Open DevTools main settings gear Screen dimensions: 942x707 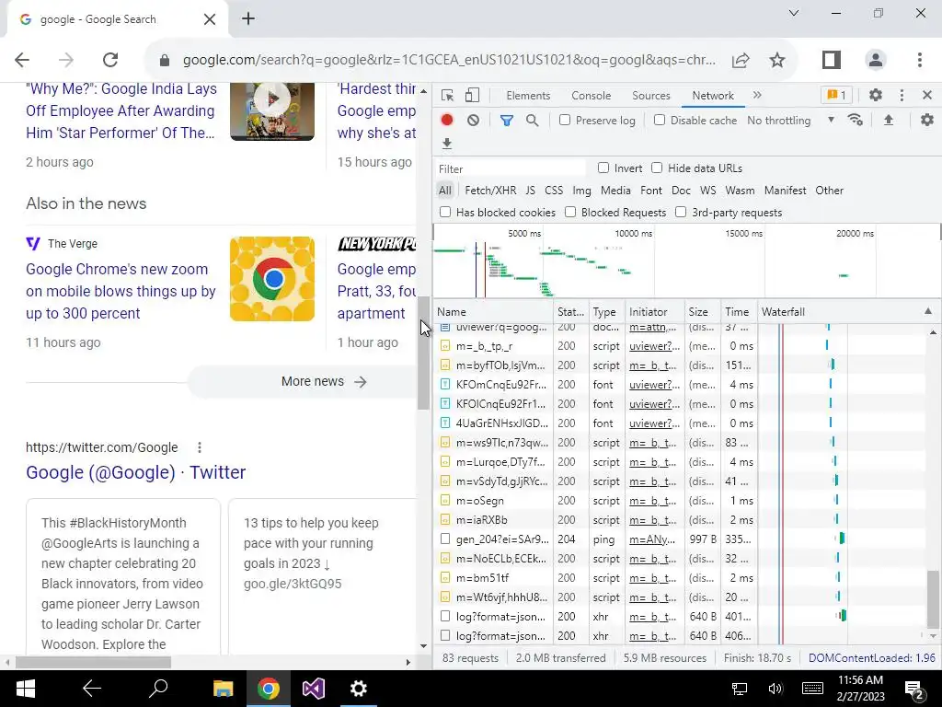tap(876, 95)
